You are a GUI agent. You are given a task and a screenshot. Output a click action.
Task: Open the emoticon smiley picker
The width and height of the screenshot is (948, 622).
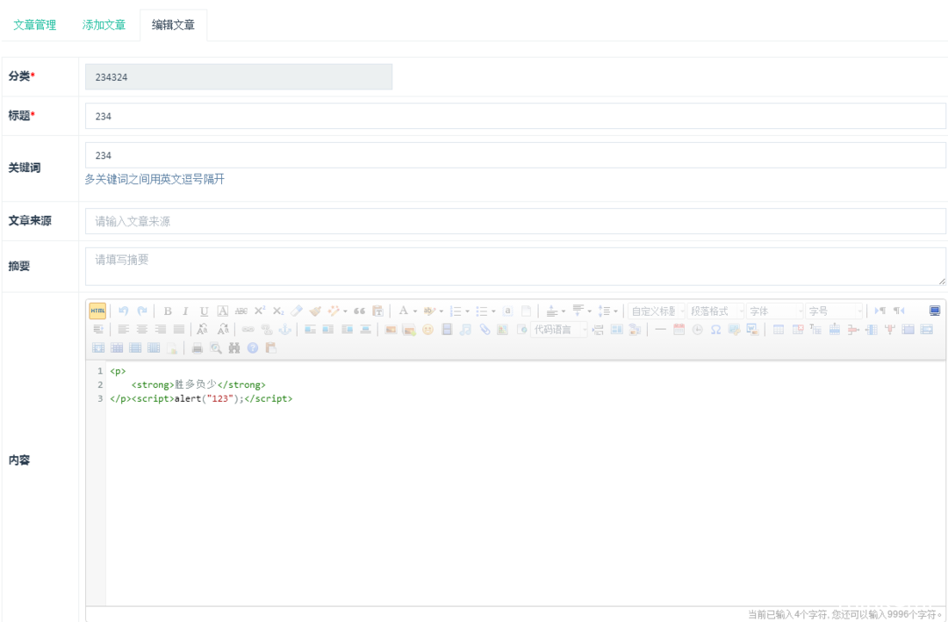point(428,330)
